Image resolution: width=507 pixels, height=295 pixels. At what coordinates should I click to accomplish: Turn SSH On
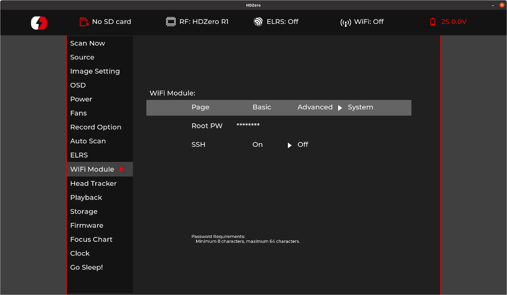pyautogui.click(x=257, y=145)
